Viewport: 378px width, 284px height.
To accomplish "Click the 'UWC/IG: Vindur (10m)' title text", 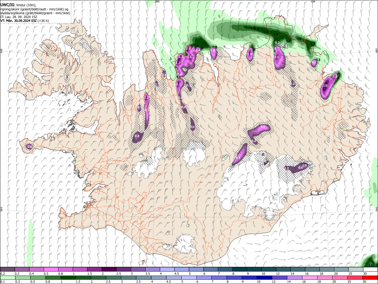I will coord(18,5).
